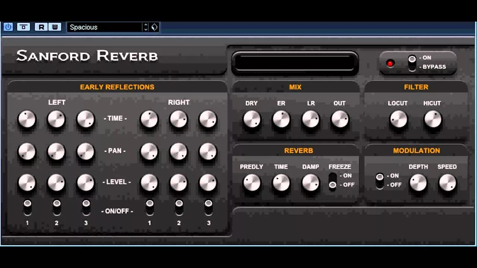Toggle Left early reflection 1 on/off switch

pyautogui.click(x=27, y=207)
